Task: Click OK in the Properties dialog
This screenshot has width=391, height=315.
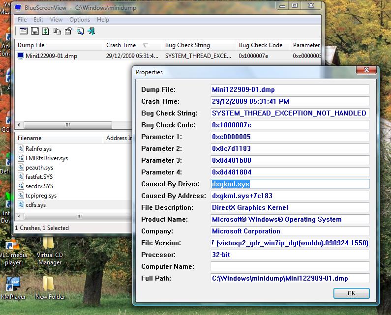Action: click(x=351, y=293)
